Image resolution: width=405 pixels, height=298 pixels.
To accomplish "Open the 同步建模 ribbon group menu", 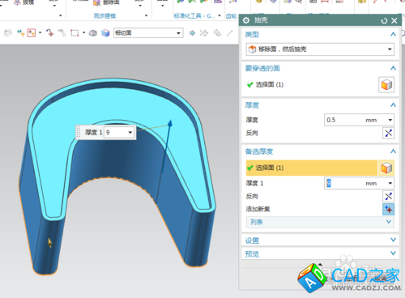I will click(146, 15).
